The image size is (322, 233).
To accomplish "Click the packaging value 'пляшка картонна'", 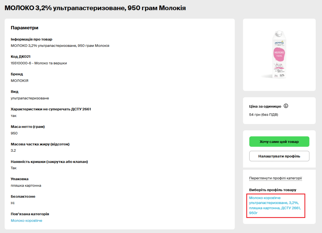I will [x=26, y=186].
